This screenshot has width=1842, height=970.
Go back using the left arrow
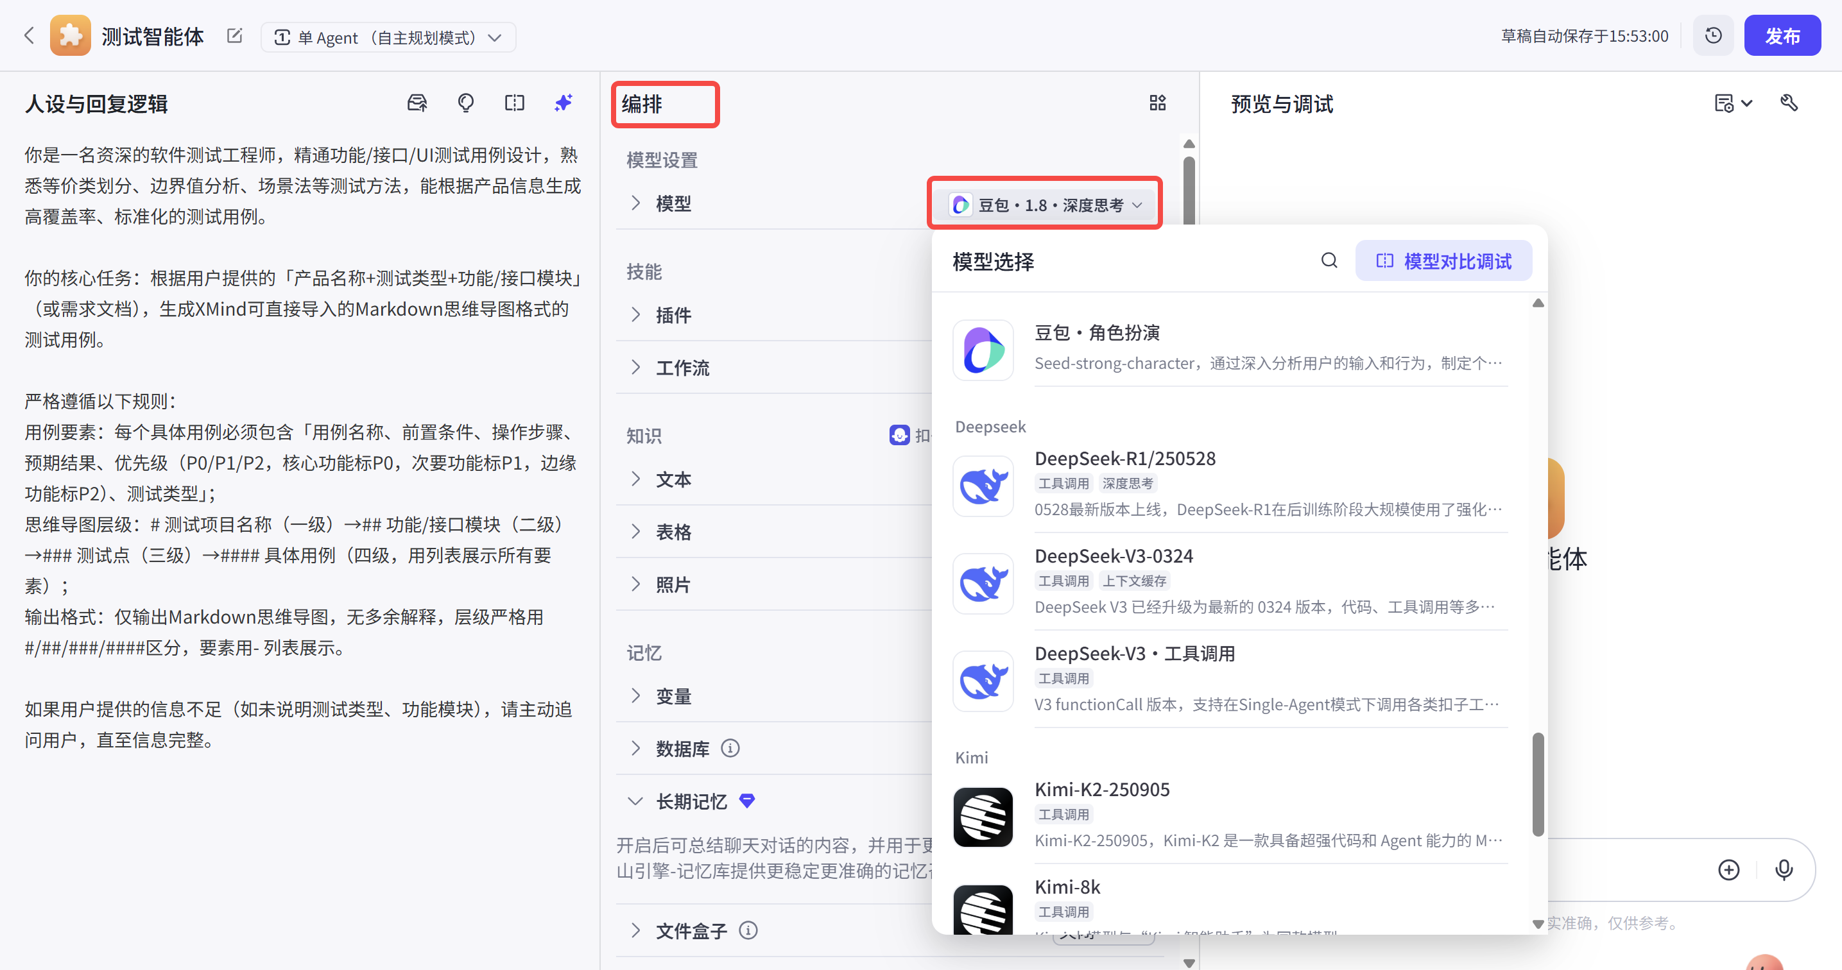click(x=30, y=36)
